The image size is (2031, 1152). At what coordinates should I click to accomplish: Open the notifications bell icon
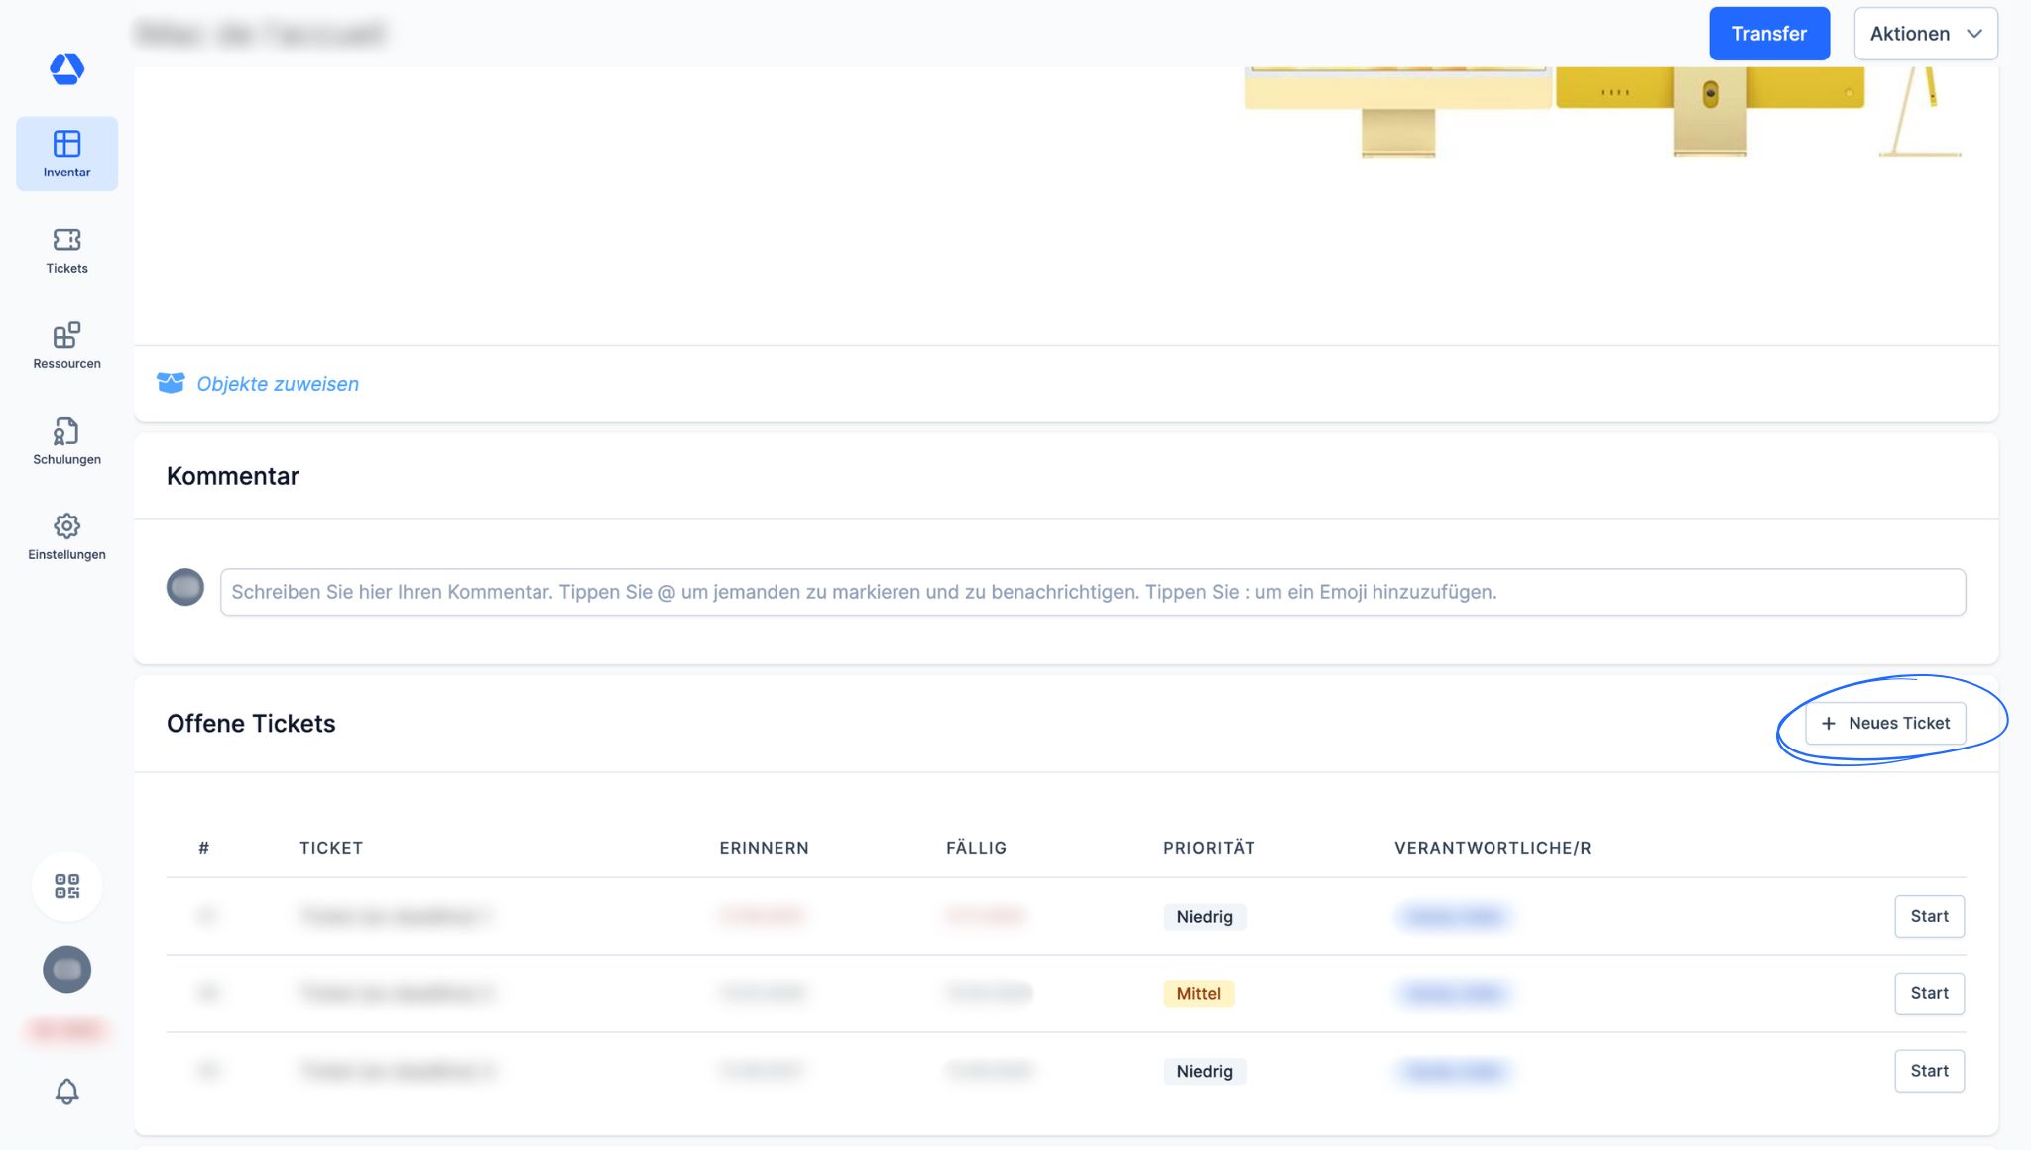pyautogui.click(x=66, y=1092)
